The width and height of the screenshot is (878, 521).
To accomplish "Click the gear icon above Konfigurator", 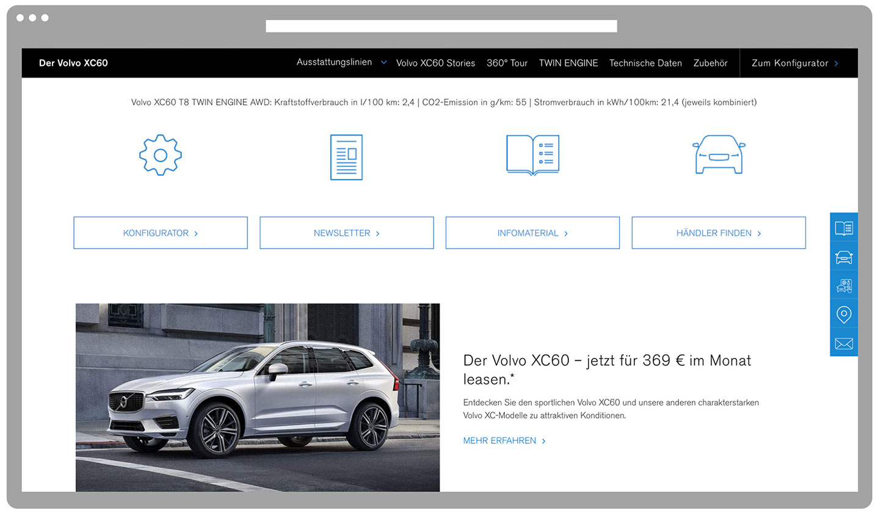I will (161, 155).
